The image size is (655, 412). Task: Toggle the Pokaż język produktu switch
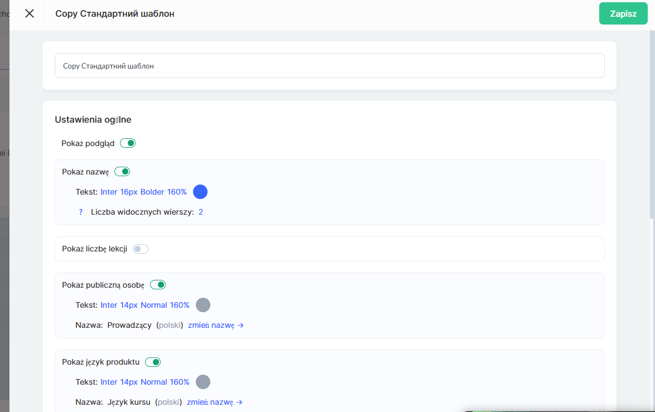153,362
